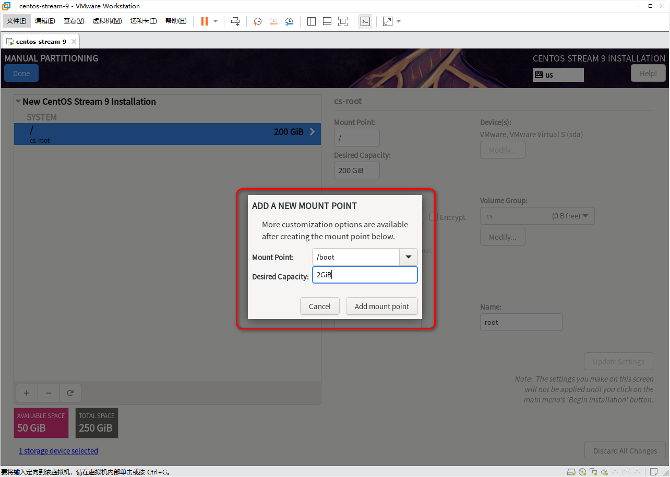Click the background Mount Point / field
The height and width of the screenshot is (477, 670).
pyautogui.click(x=357, y=138)
